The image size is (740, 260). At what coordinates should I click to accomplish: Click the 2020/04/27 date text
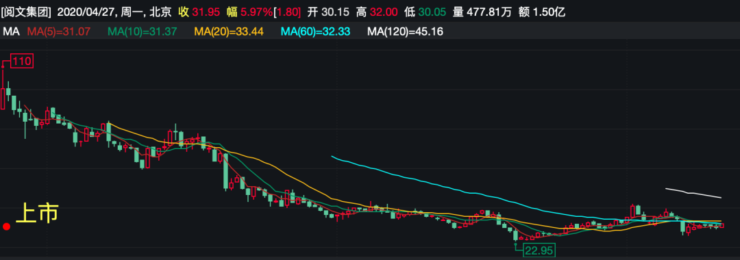[x=86, y=12]
